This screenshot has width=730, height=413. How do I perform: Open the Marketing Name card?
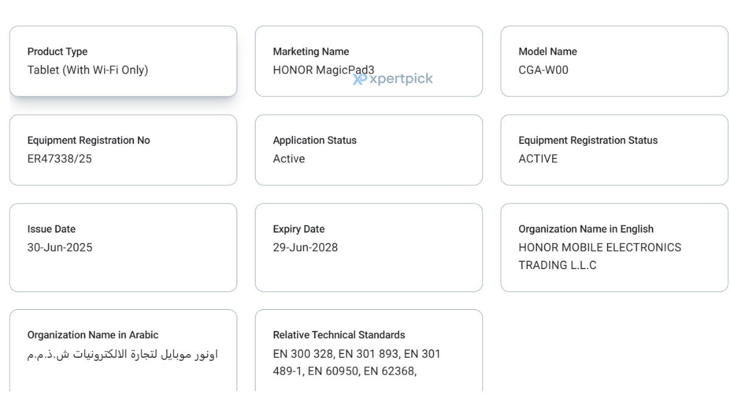click(369, 61)
